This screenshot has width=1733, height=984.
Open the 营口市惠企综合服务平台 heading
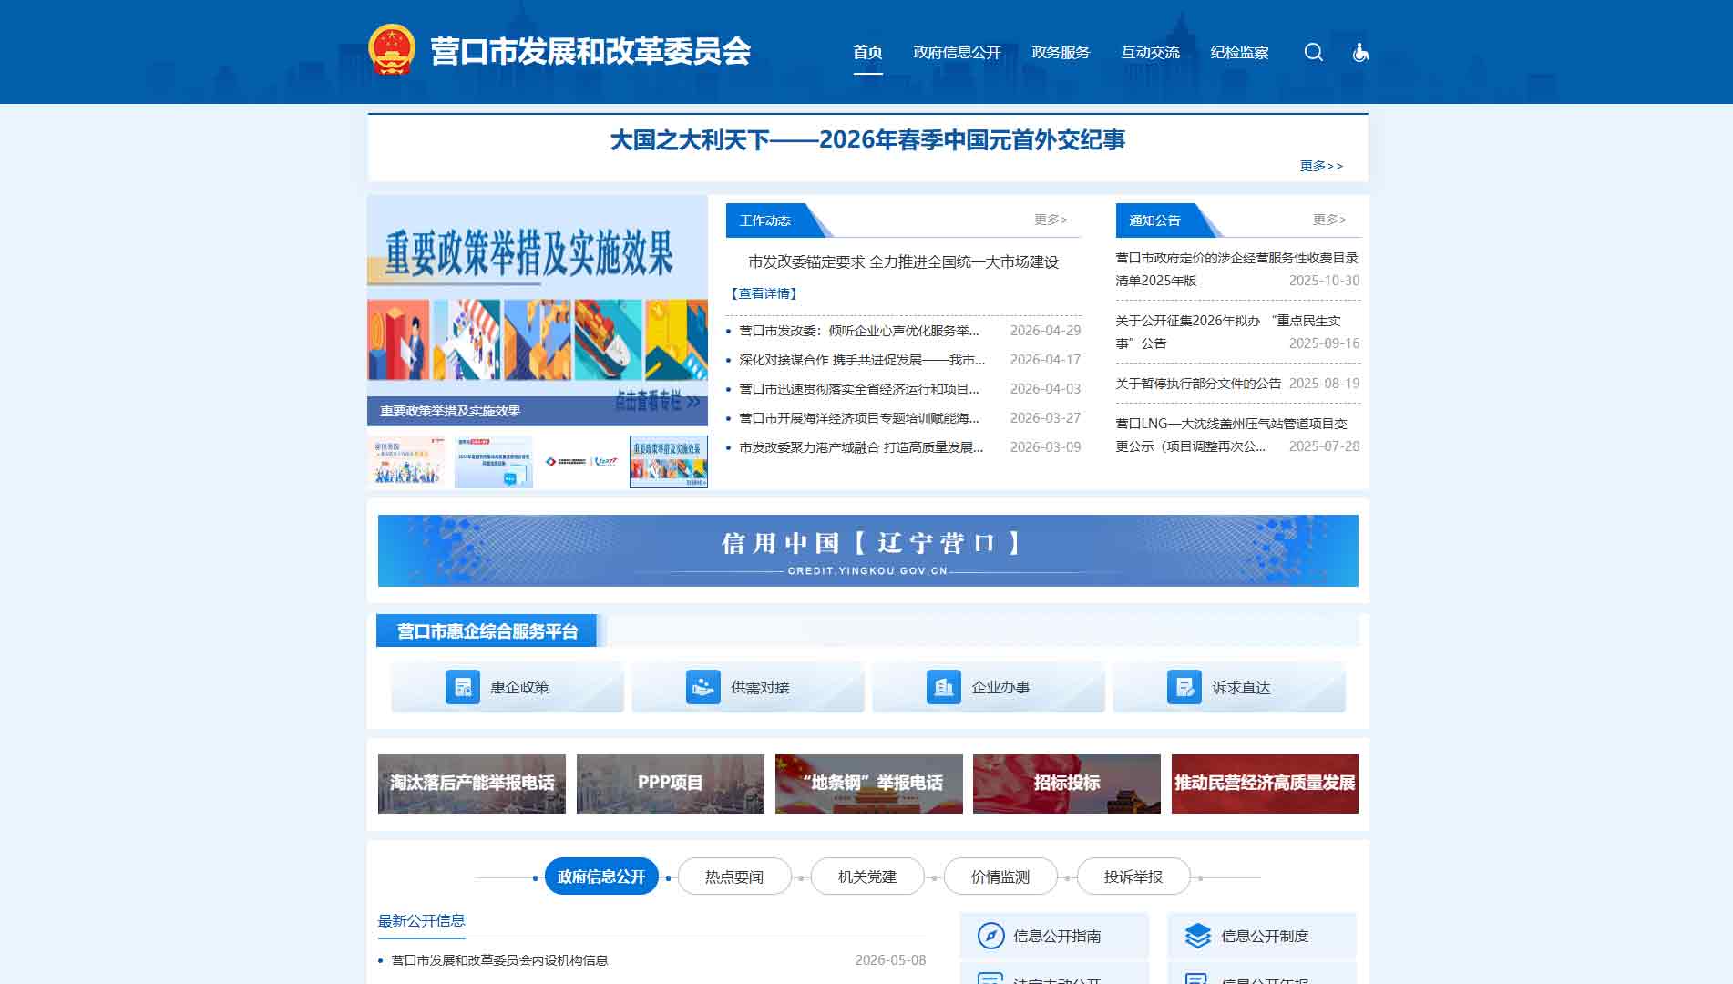point(487,630)
